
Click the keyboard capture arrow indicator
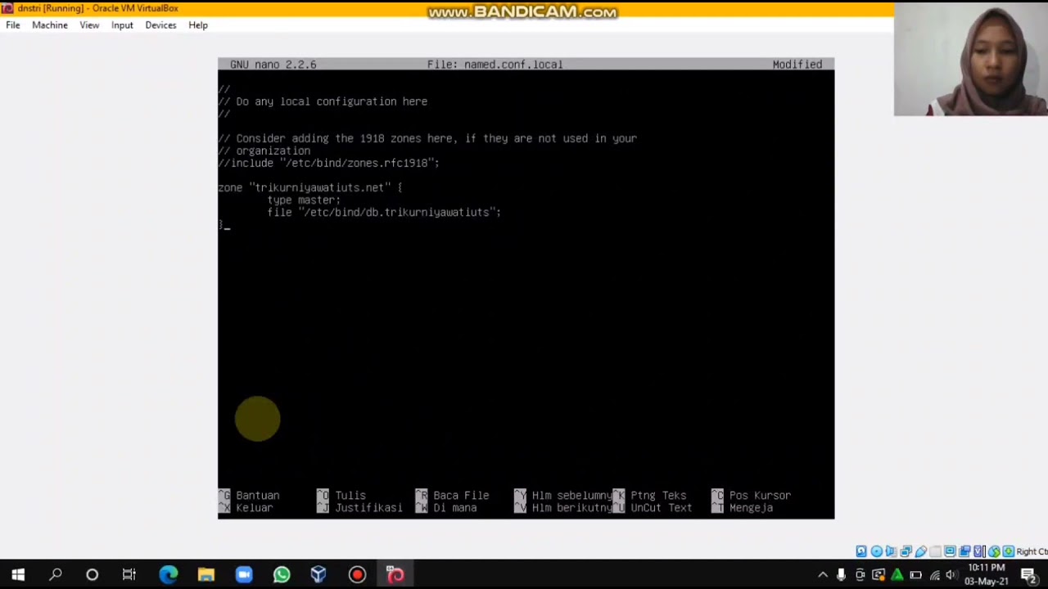[x=1008, y=551]
